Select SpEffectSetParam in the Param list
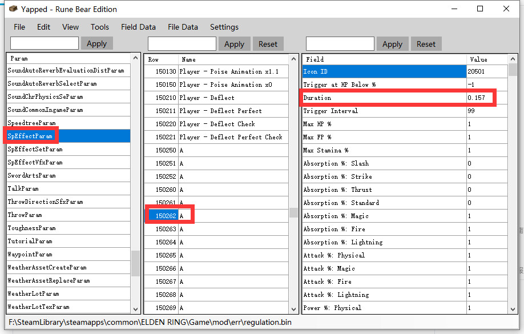This screenshot has width=524, height=334. 68,149
